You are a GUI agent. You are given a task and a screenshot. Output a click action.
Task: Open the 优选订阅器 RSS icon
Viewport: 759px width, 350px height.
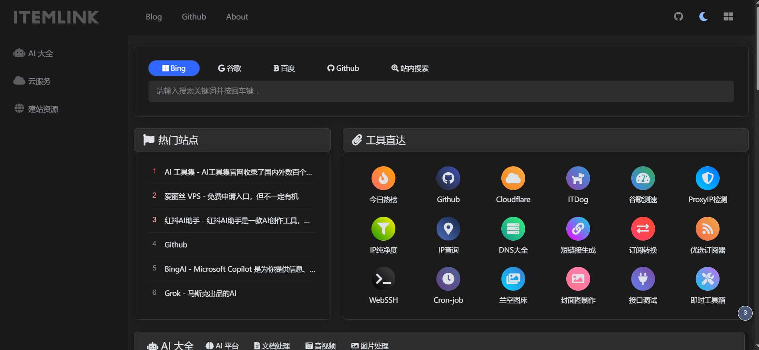708,229
